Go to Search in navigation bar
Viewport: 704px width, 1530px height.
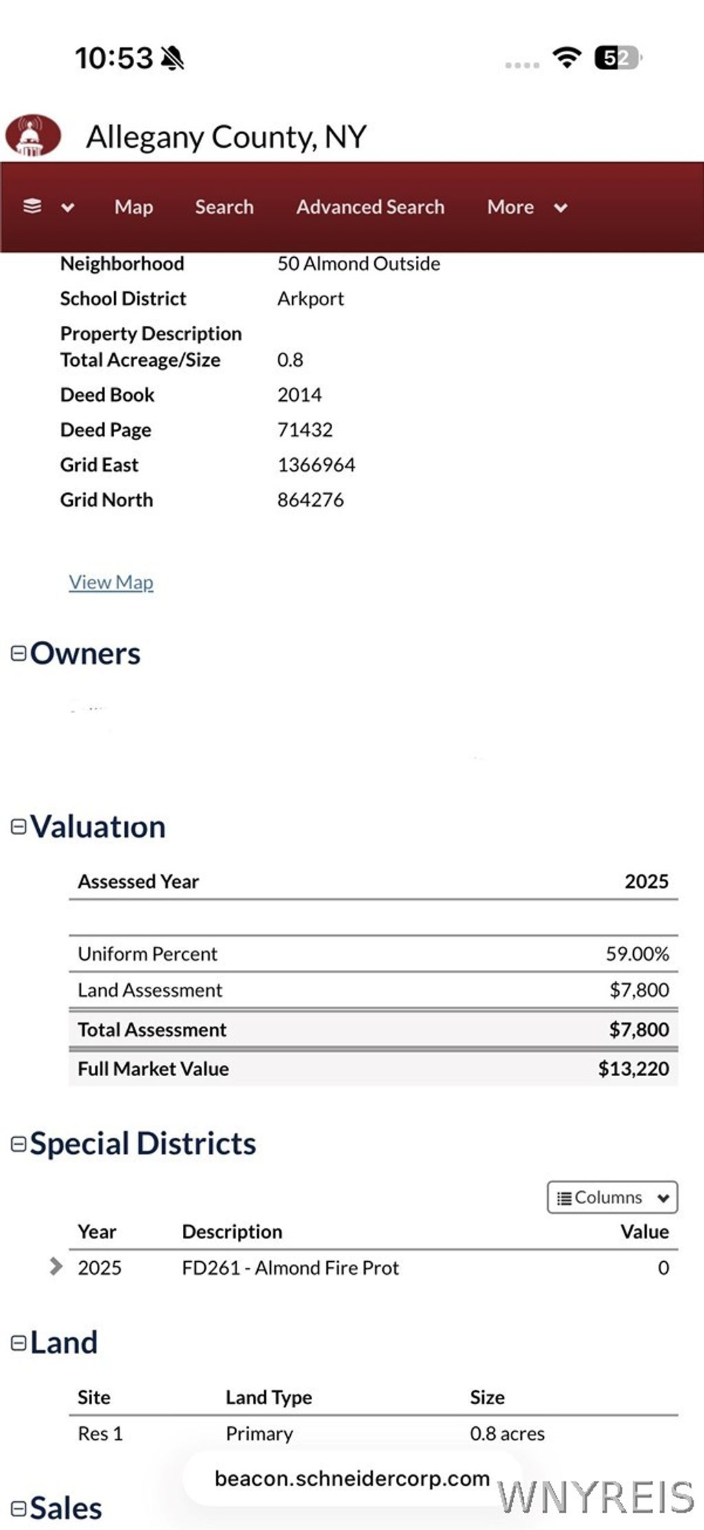(224, 207)
